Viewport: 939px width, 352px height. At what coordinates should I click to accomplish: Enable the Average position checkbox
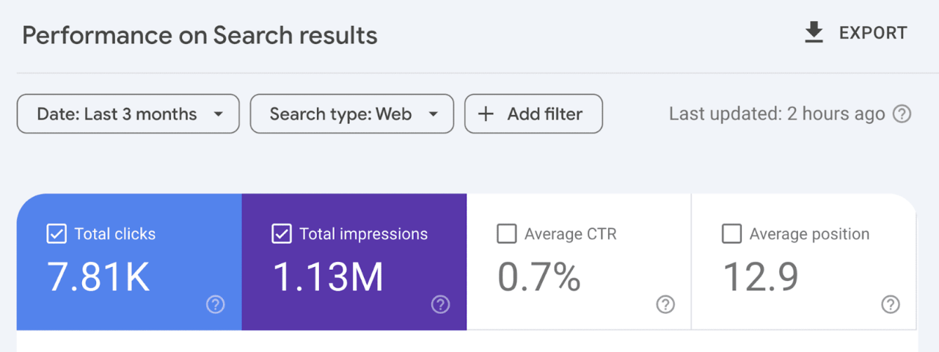[731, 234]
